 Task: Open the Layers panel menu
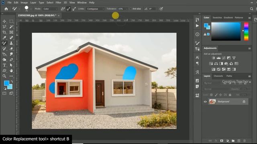click(x=249, y=76)
